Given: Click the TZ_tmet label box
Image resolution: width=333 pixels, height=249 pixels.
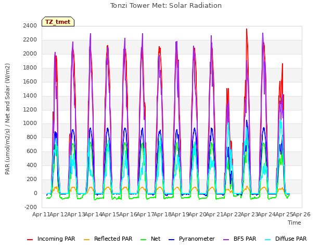Looking at the screenshot, I should pos(58,22).
